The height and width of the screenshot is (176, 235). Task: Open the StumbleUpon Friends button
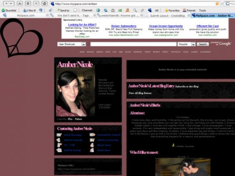click(189, 11)
